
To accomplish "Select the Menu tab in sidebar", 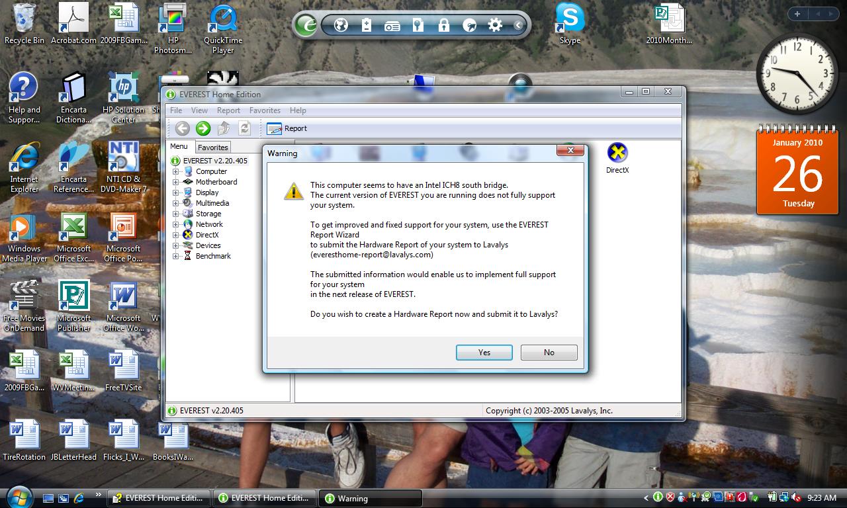I will [179, 146].
